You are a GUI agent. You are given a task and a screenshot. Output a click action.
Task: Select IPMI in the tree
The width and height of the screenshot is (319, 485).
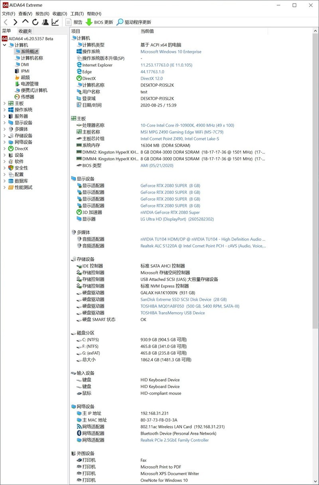click(x=25, y=71)
